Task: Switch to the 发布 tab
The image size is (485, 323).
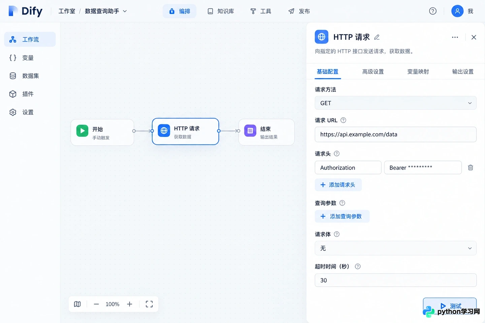Action: pyautogui.click(x=299, y=11)
